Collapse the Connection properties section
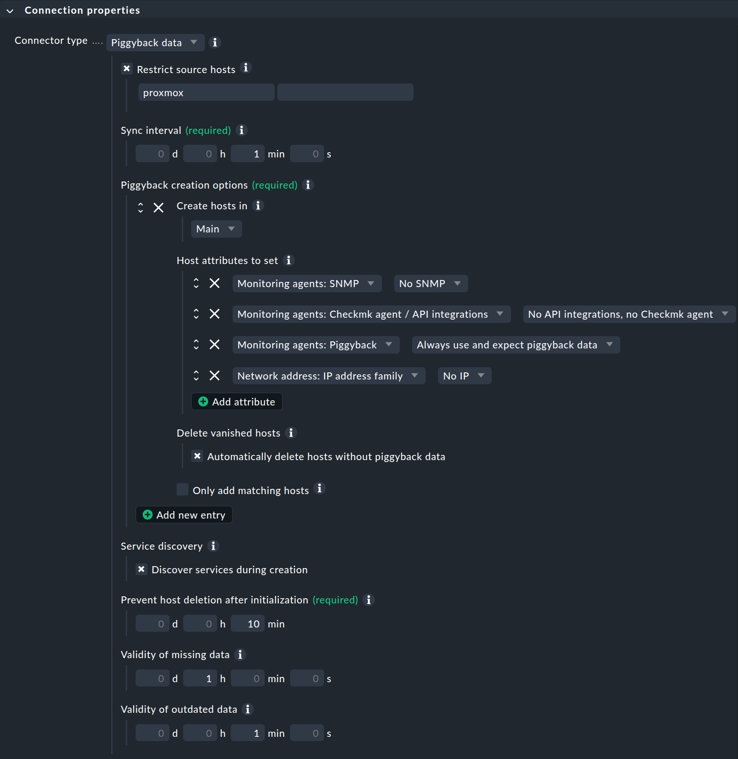The height and width of the screenshot is (759, 738). (x=10, y=10)
